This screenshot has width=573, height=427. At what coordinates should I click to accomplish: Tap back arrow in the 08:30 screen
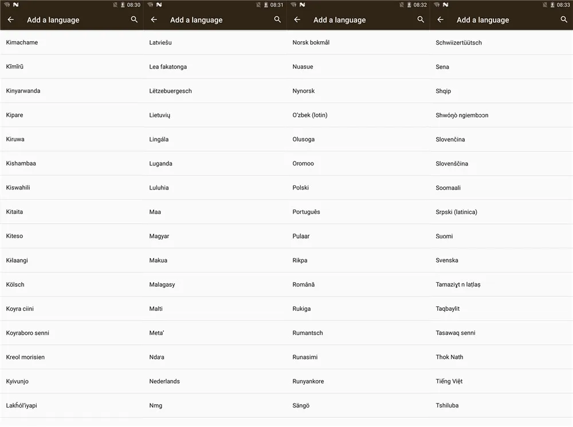(10, 19)
